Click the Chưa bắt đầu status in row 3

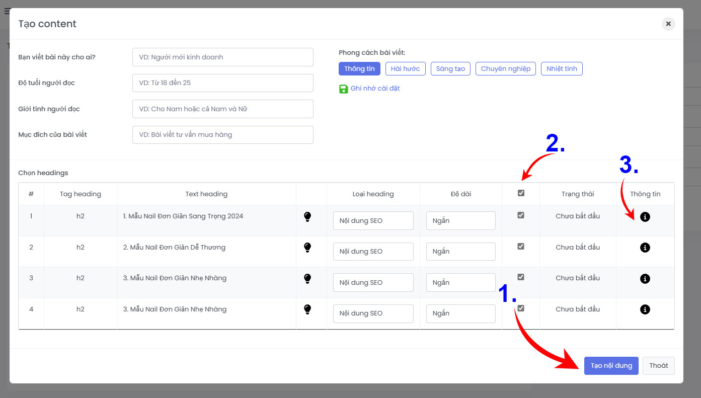click(x=578, y=278)
